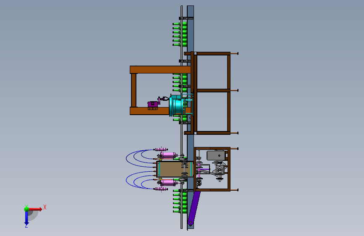Select the tan rectangular box part
The image size is (364, 236).
(x=175, y=169)
